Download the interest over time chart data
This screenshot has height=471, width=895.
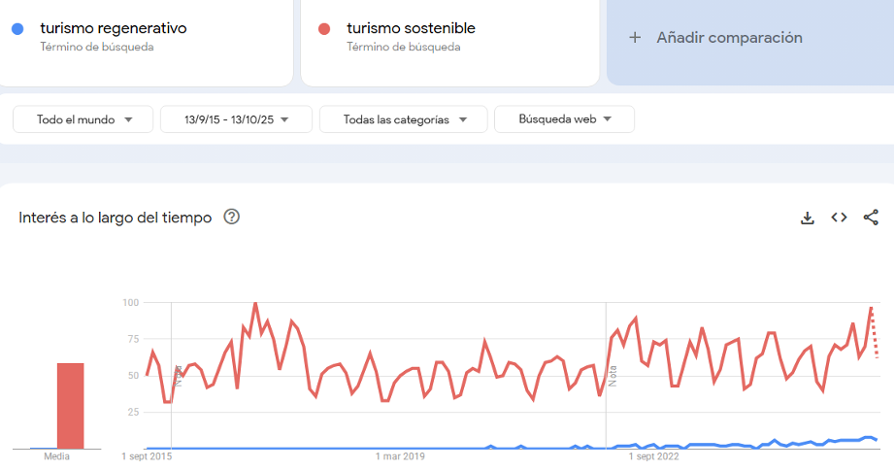click(x=807, y=218)
